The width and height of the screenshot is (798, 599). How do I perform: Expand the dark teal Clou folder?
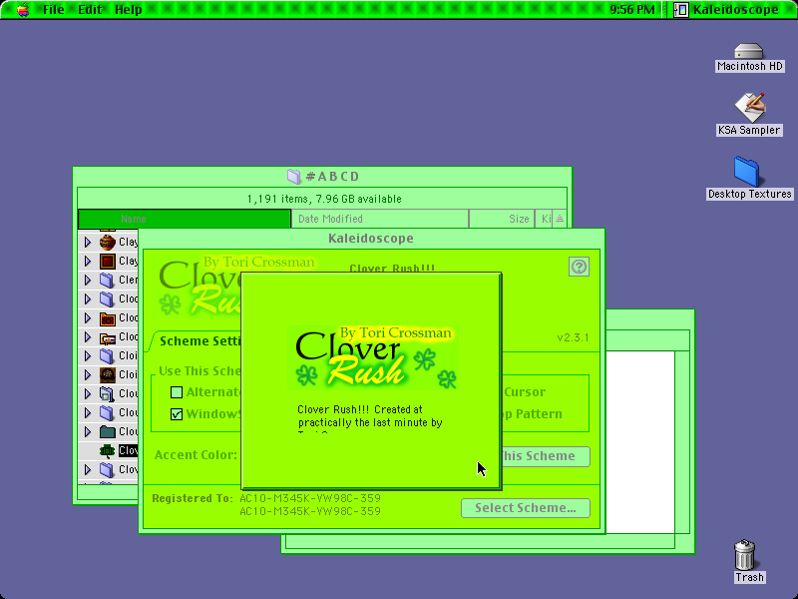88,432
